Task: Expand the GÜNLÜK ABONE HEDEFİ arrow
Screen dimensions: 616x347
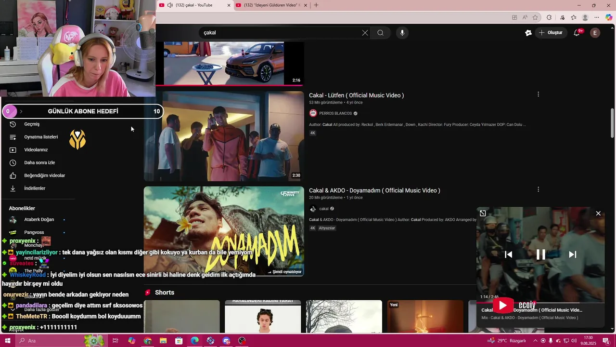Action: [21, 111]
